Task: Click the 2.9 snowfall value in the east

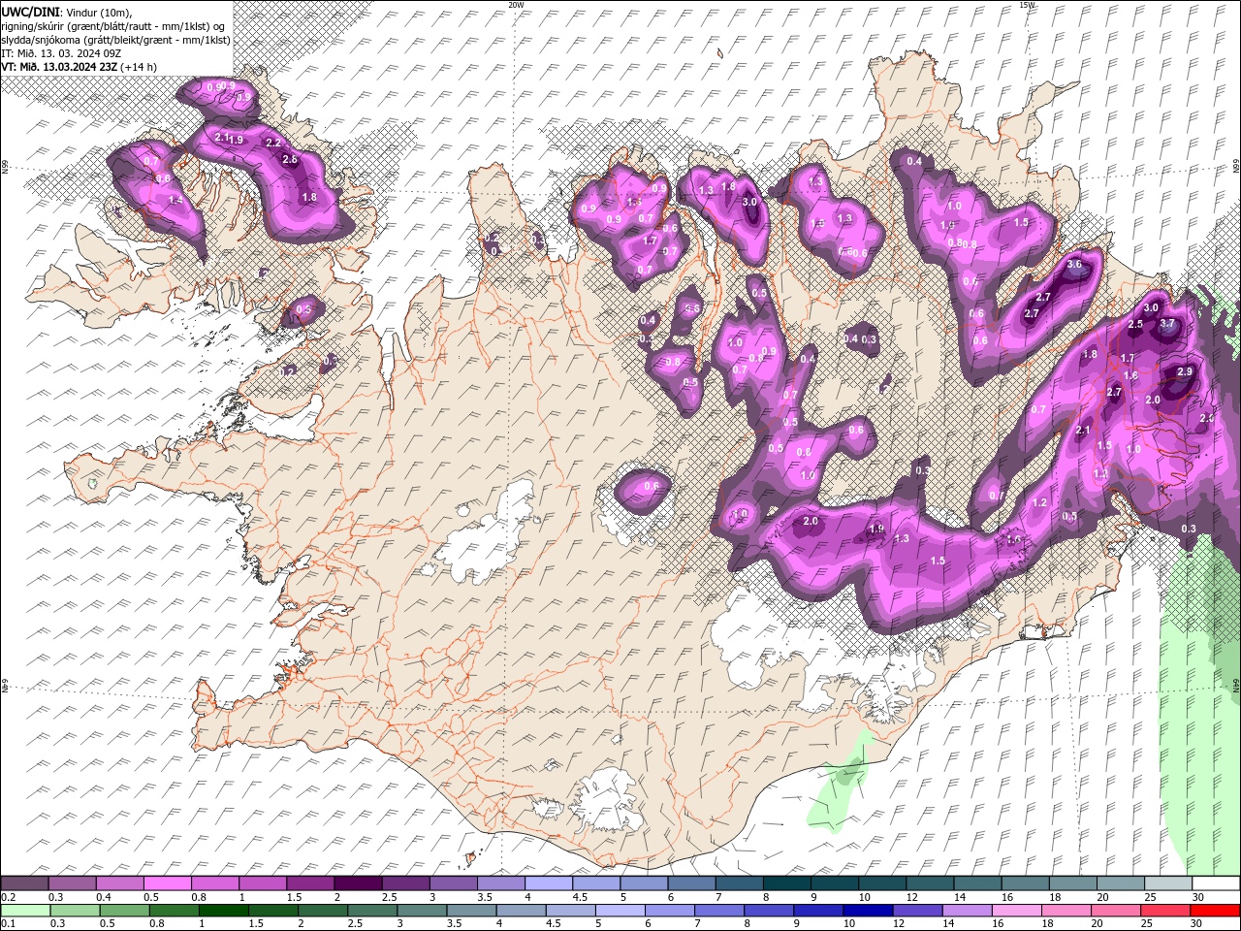Action: 1184,371
